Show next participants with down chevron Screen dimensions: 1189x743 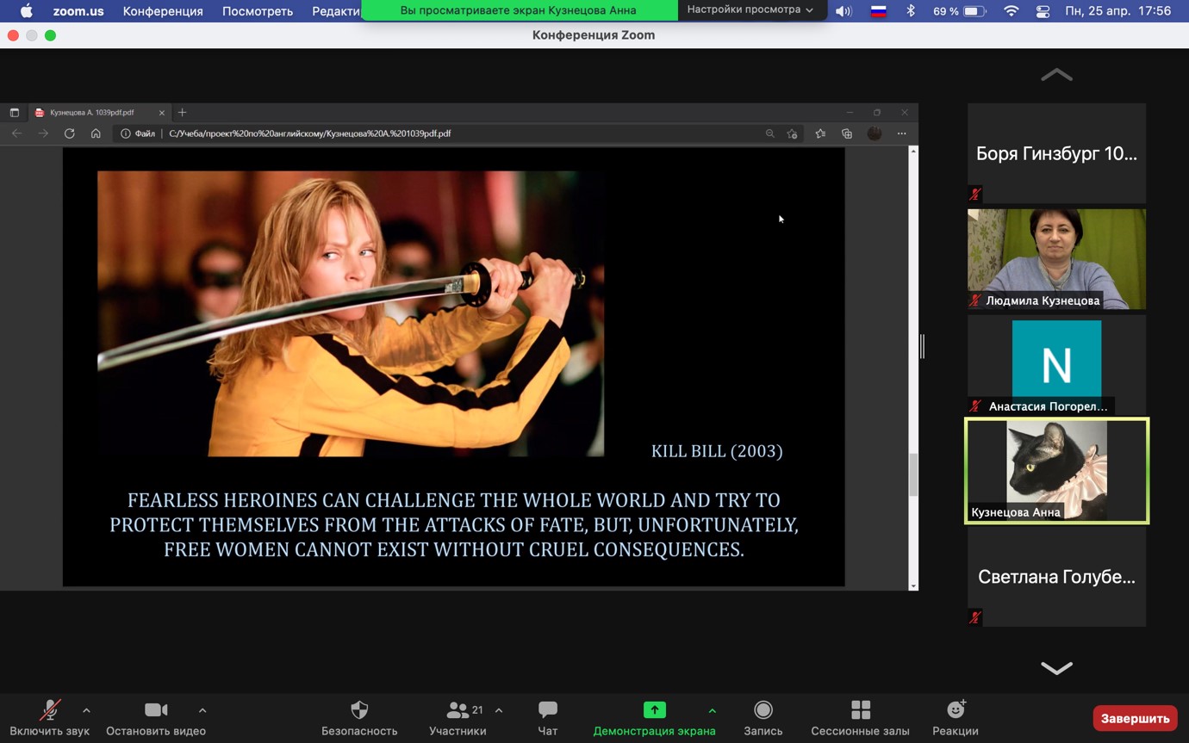click(1056, 668)
